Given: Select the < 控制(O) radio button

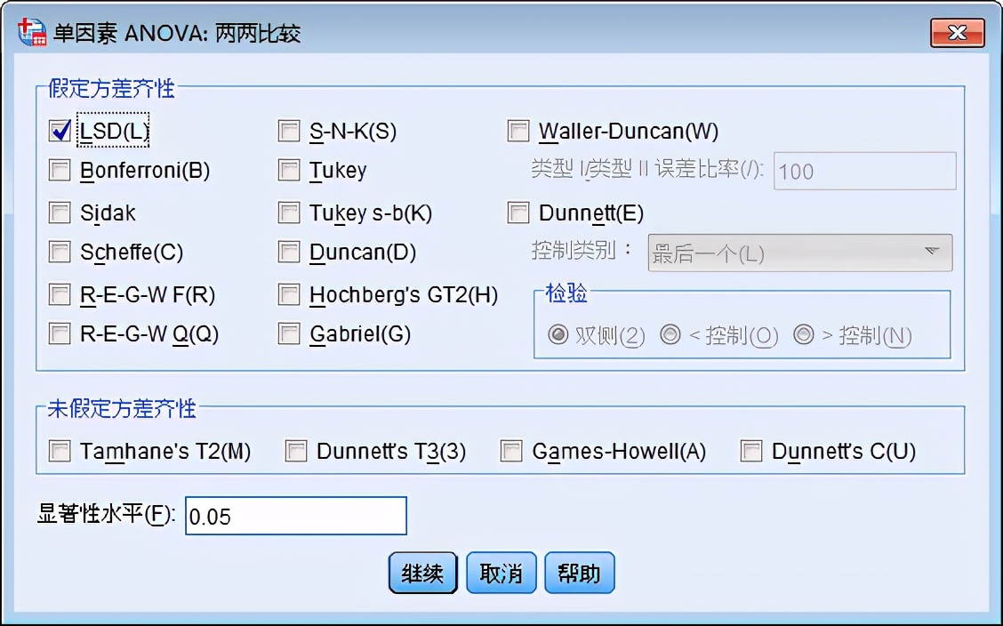Looking at the screenshot, I should tap(670, 334).
